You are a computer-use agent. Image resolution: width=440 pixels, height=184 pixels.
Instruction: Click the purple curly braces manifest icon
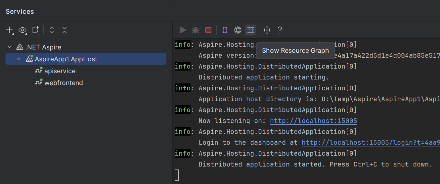(x=225, y=30)
